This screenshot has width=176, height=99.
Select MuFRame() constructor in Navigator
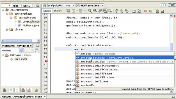pos(21,59)
